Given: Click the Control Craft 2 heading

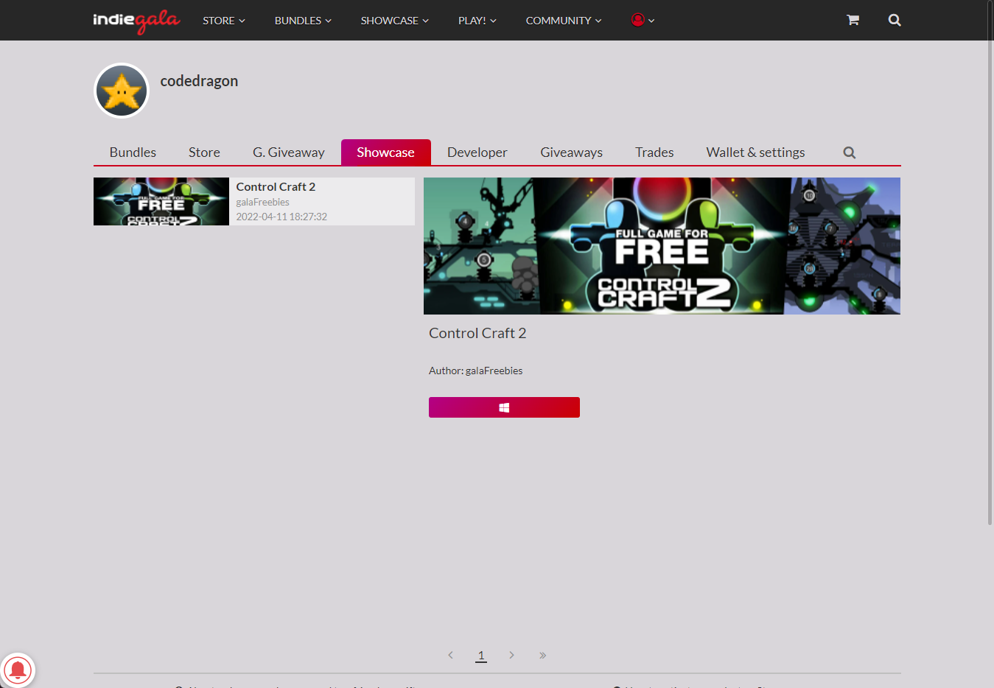Looking at the screenshot, I should 477,333.
